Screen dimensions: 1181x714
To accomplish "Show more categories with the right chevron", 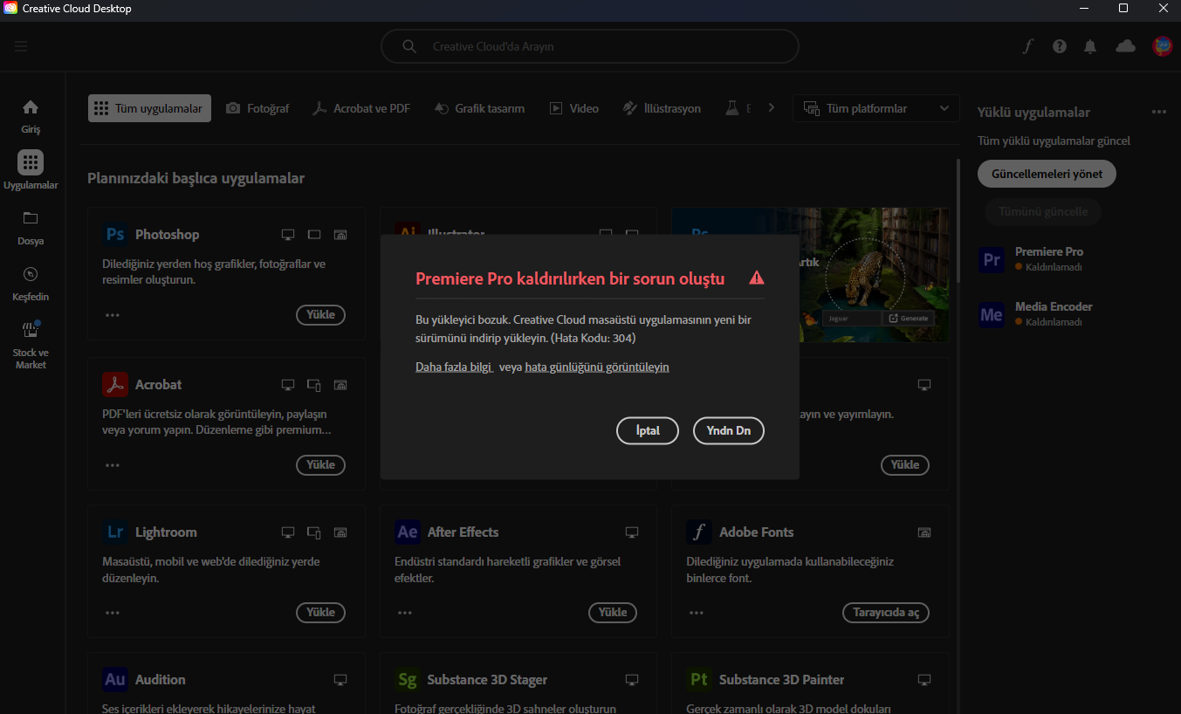I will (x=771, y=108).
